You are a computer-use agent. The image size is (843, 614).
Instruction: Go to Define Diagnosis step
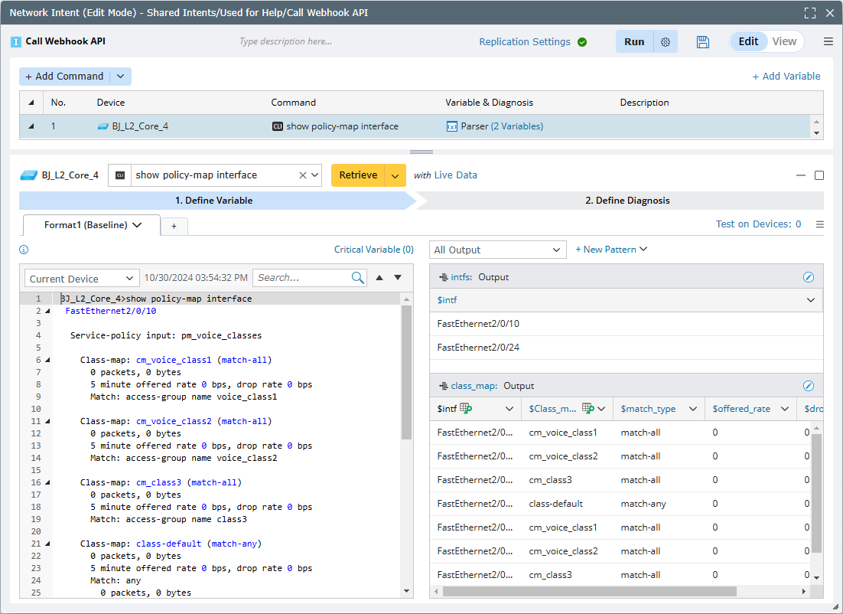click(627, 201)
